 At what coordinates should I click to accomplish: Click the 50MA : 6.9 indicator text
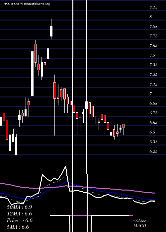pyautogui.click(x=19, y=207)
